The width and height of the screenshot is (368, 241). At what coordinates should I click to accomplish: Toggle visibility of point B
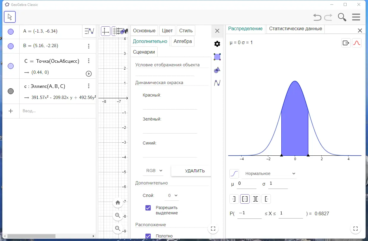[11, 46]
